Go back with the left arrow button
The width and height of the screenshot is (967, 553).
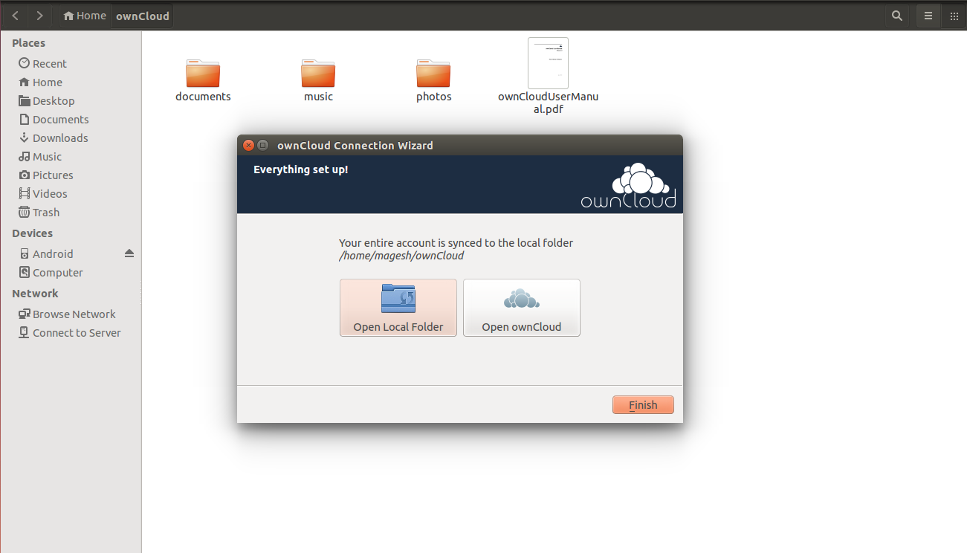coord(16,16)
